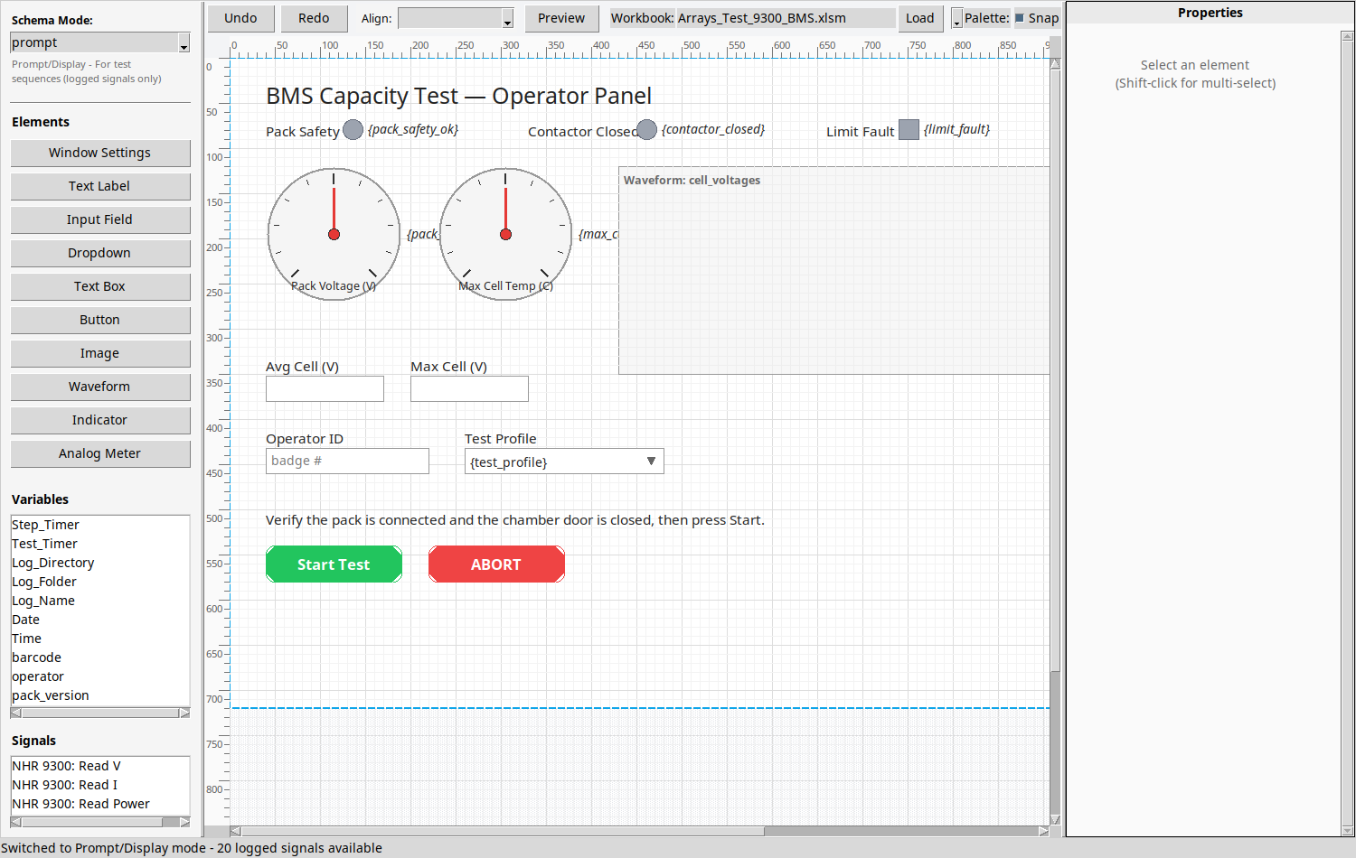Viewport: 1356px width, 858px height.
Task: Select the BMS Capacity Test title label
Action: coord(458,96)
